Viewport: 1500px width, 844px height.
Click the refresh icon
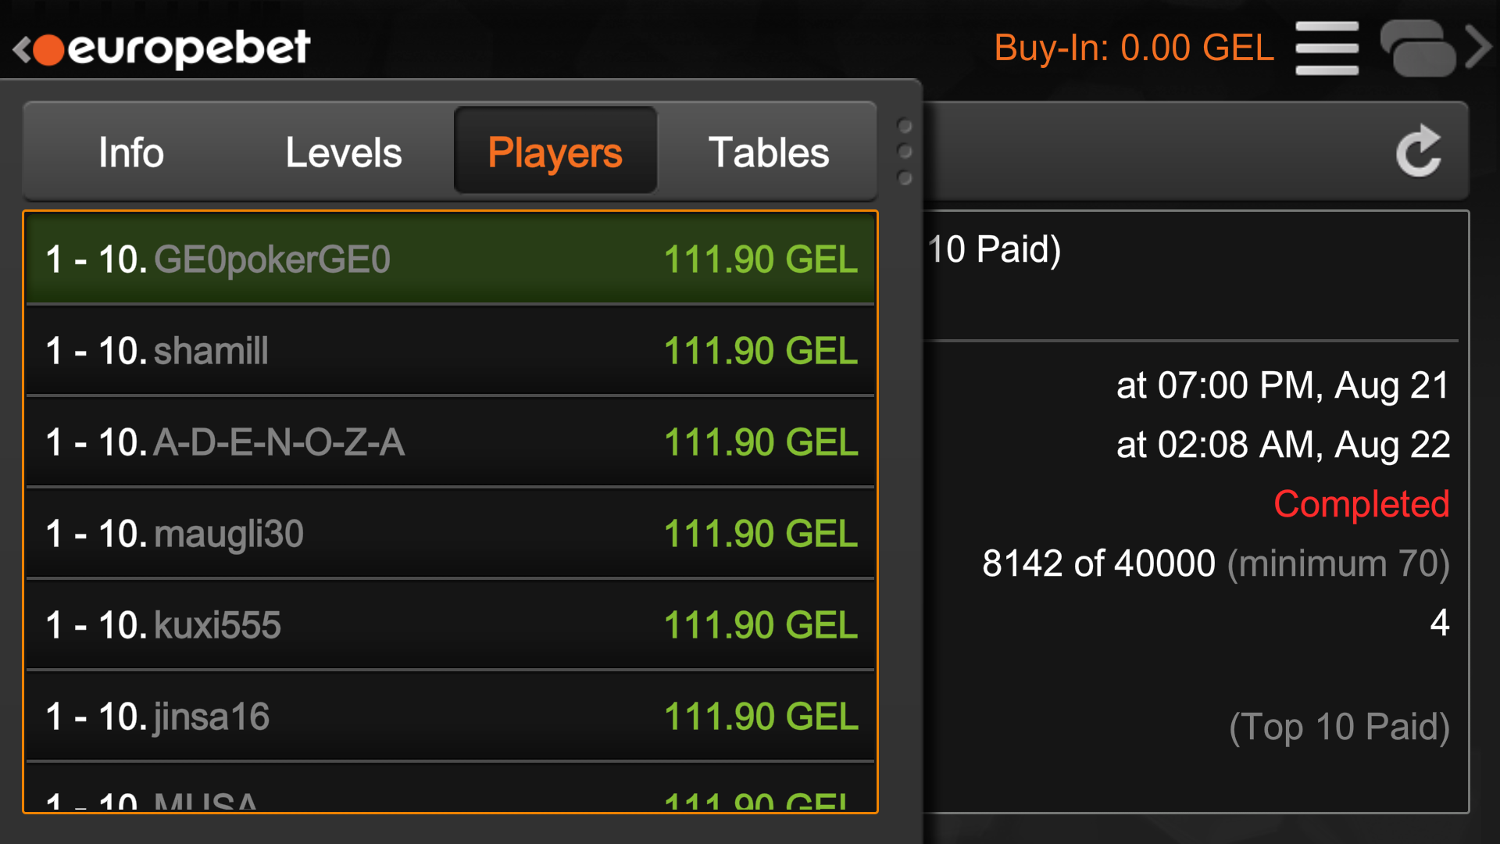[x=1418, y=152]
